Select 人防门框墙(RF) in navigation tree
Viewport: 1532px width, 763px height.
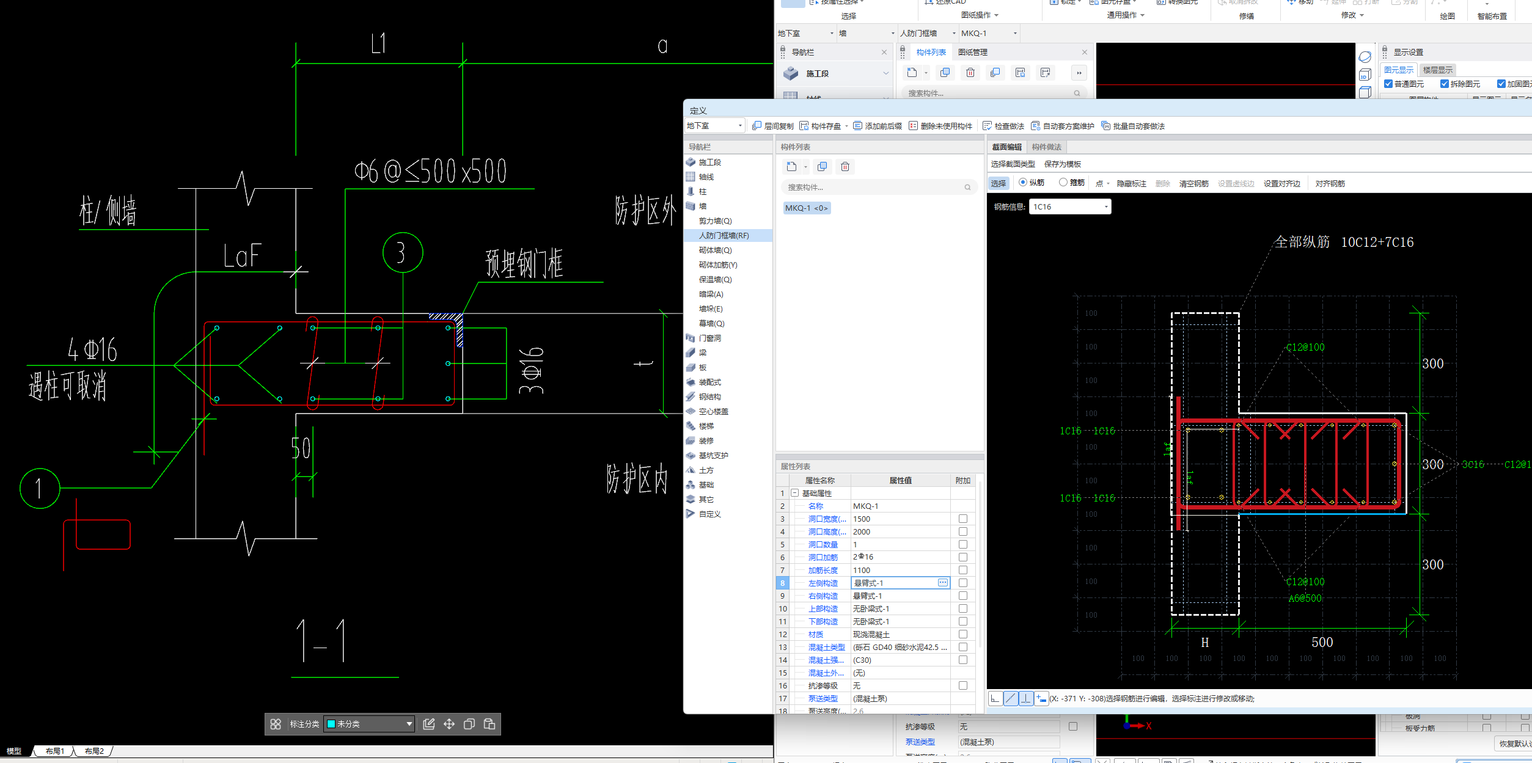pyautogui.click(x=728, y=236)
